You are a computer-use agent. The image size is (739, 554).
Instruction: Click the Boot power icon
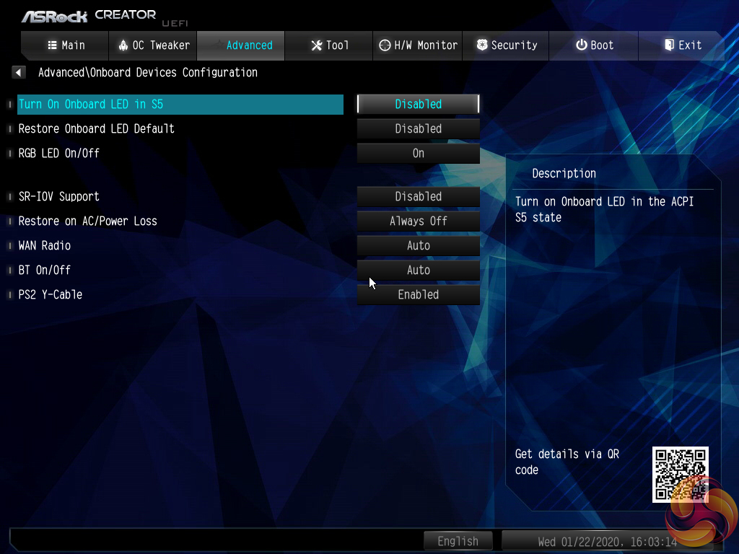point(582,45)
